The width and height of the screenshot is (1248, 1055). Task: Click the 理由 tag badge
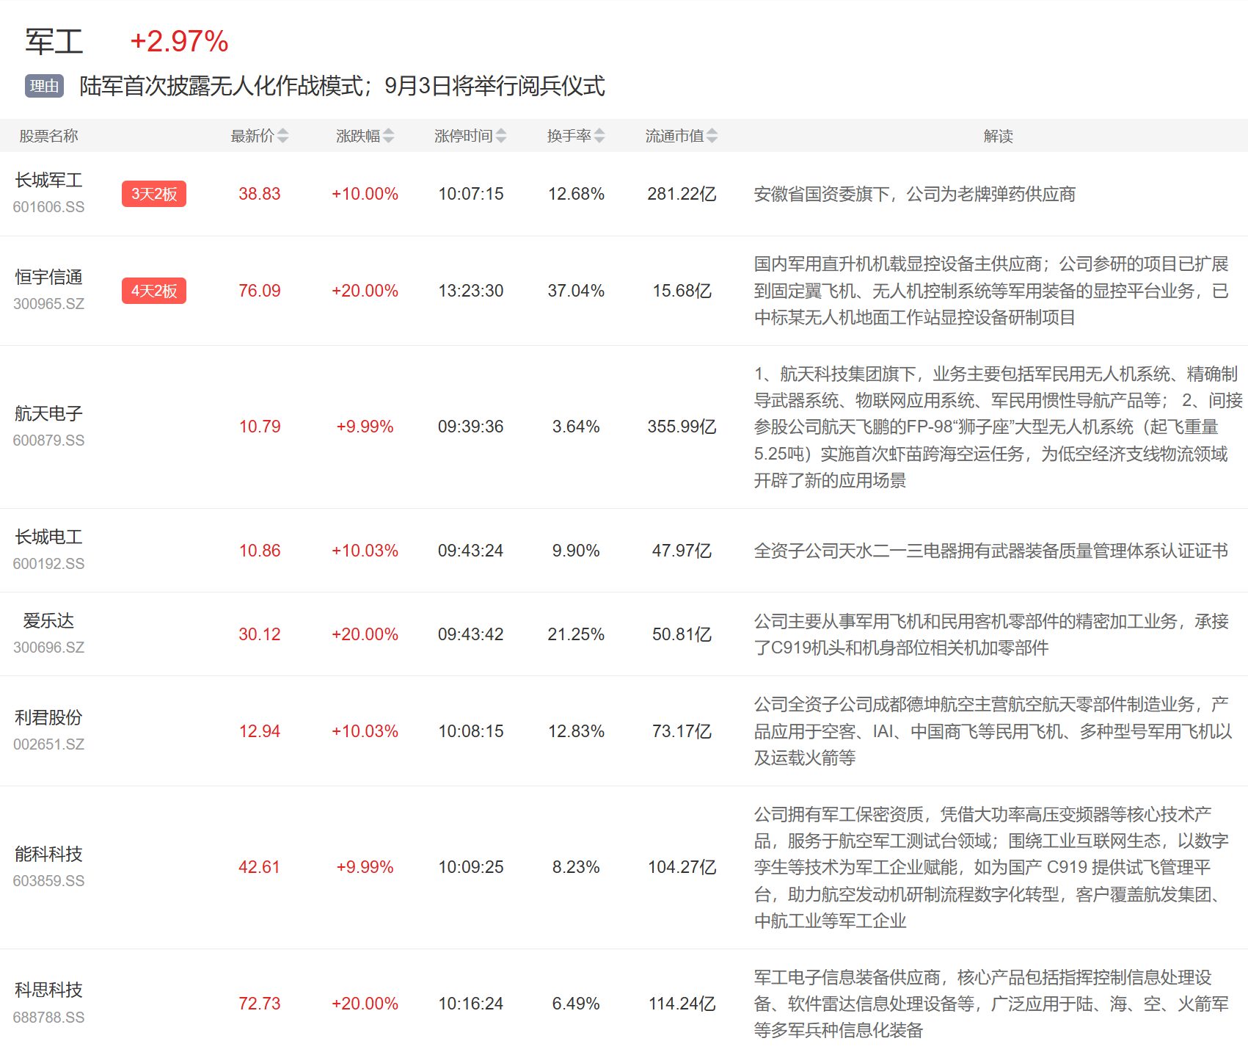tap(44, 86)
